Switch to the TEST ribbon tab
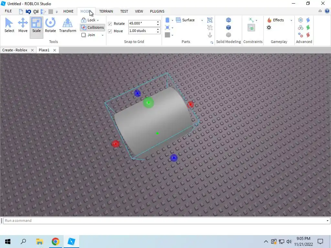Viewport: 331px width, 248px height. coord(124,11)
